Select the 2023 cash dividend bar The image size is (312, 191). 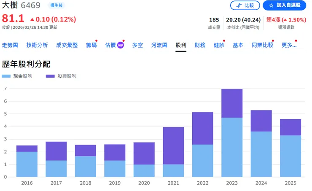click(232, 147)
